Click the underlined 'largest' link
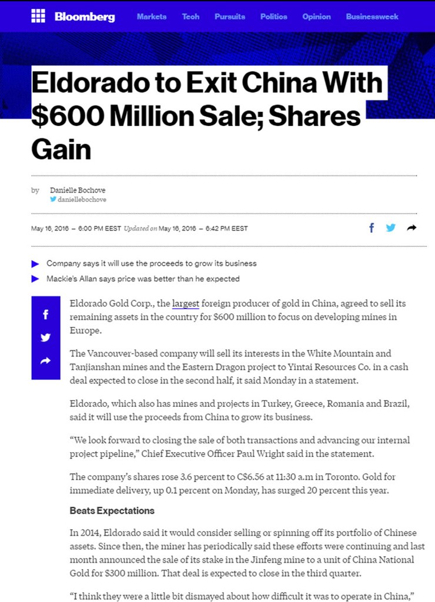This screenshot has height=602, width=435. (x=186, y=304)
